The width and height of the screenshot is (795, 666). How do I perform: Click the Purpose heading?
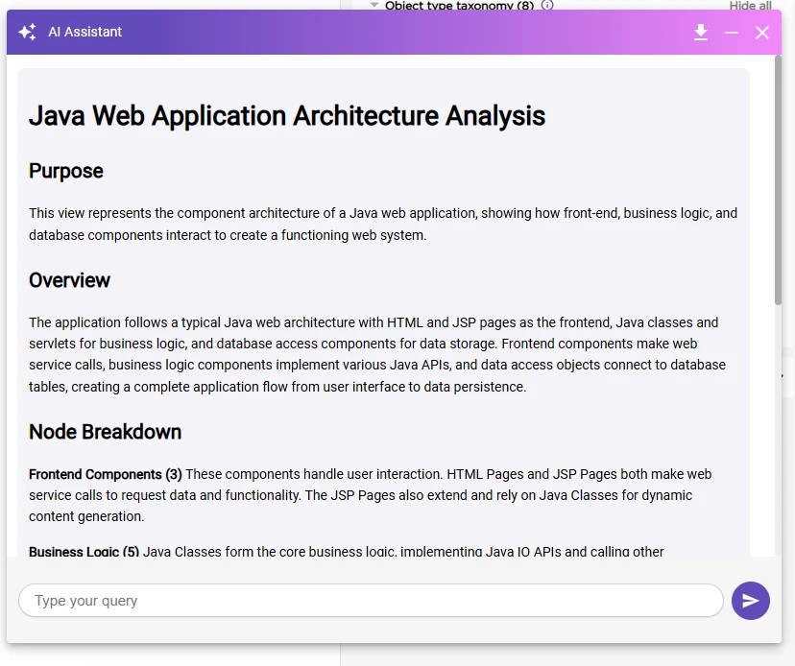point(66,171)
